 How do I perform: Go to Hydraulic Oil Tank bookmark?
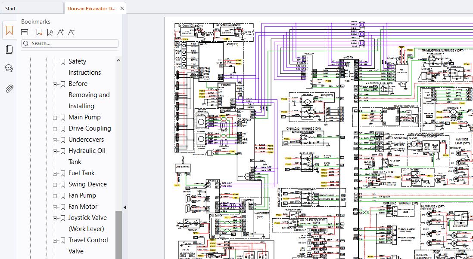pos(87,156)
